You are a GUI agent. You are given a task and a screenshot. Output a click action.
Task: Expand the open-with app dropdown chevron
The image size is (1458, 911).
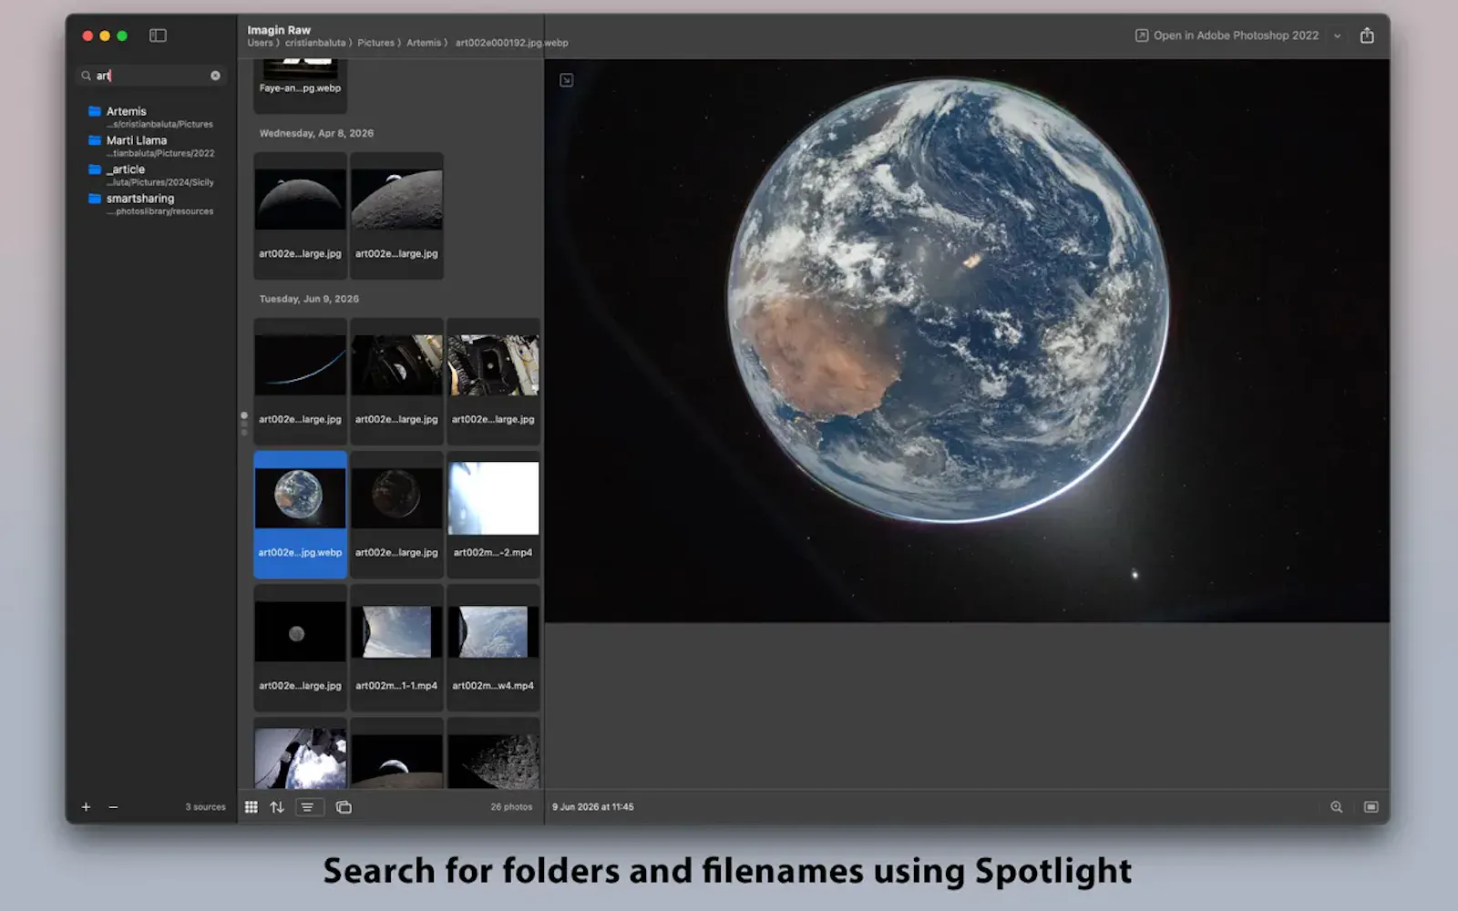1337,36
